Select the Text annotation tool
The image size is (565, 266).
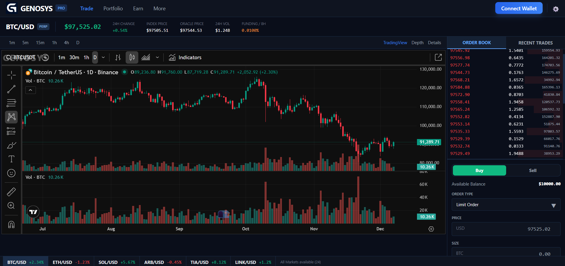click(11, 159)
